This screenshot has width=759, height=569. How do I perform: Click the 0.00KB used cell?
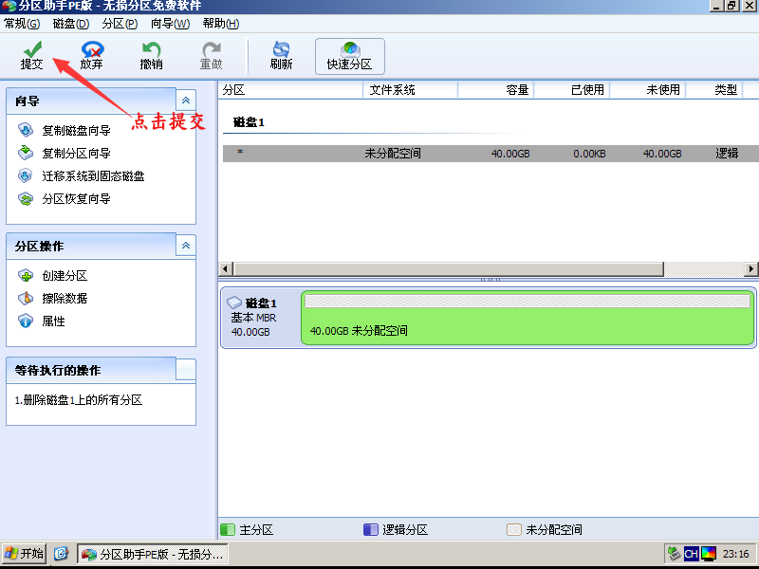(589, 154)
